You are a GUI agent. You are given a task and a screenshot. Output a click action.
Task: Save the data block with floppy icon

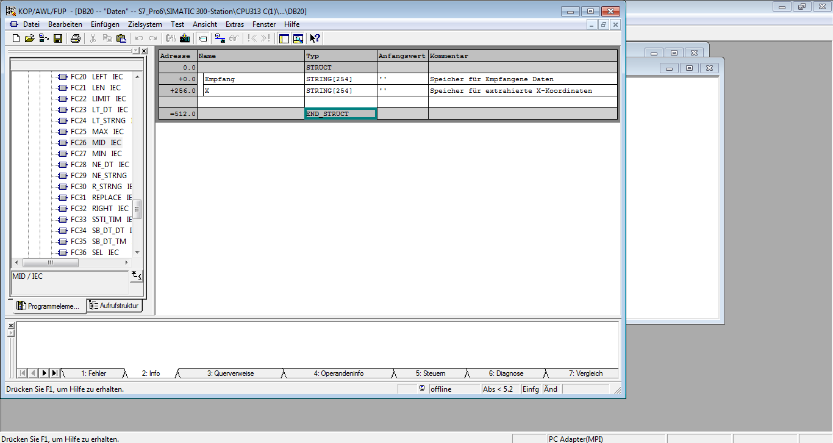(58, 38)
